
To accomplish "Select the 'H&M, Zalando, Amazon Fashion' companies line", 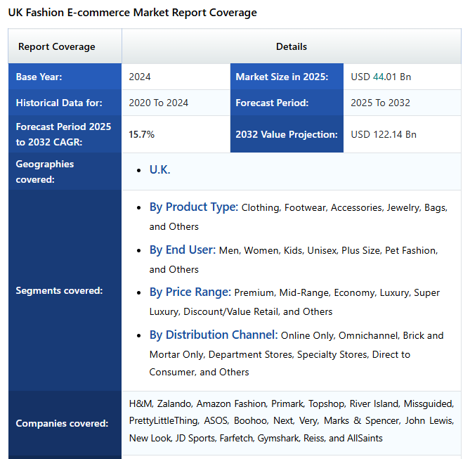I will (292, 403).
